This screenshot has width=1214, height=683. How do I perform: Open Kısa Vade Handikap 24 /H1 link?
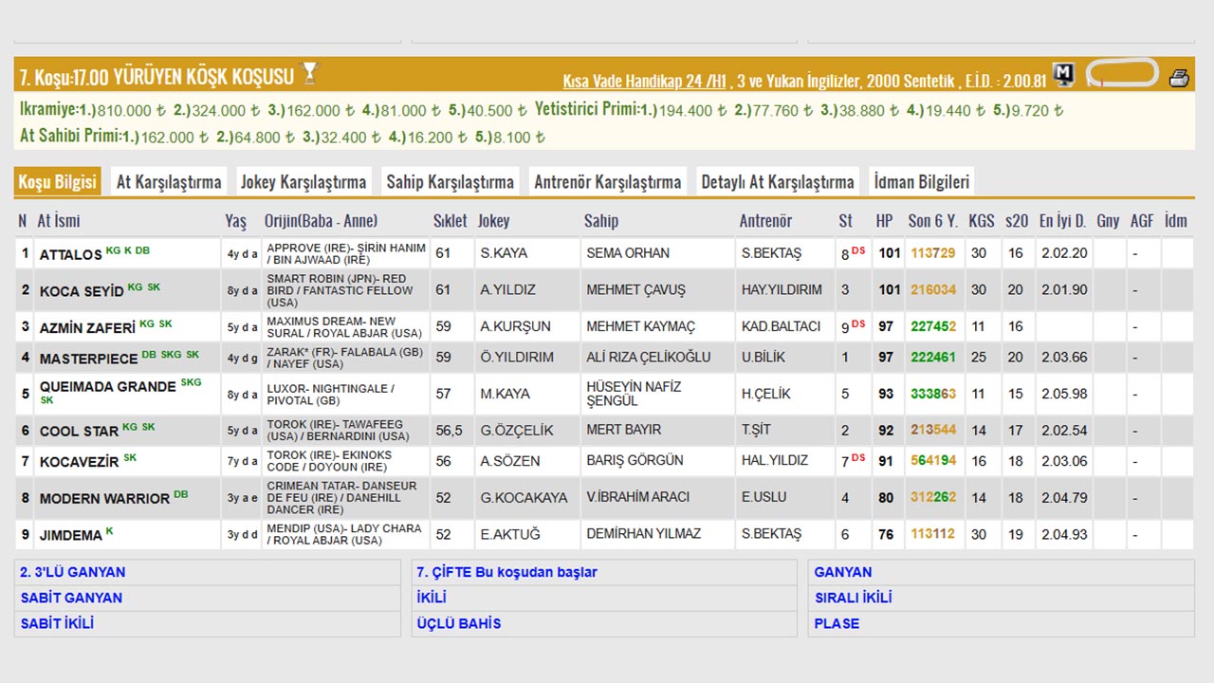click(644, 81)
